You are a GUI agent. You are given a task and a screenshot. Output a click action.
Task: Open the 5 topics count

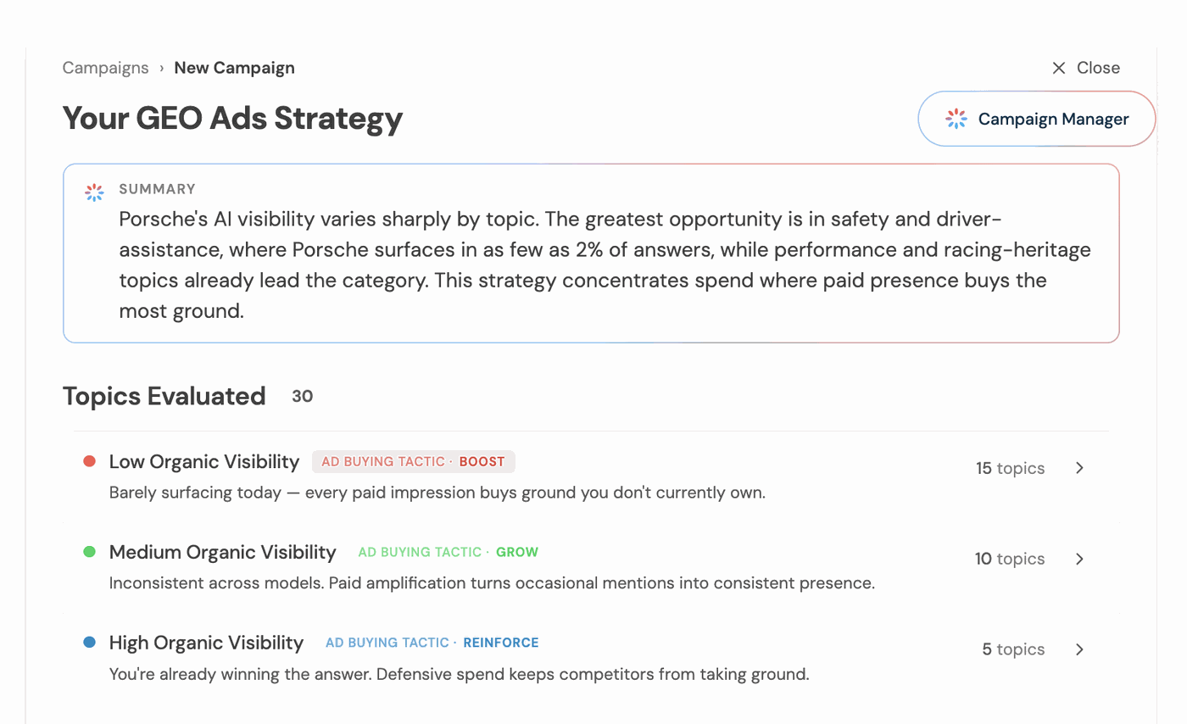point(1013,649)
